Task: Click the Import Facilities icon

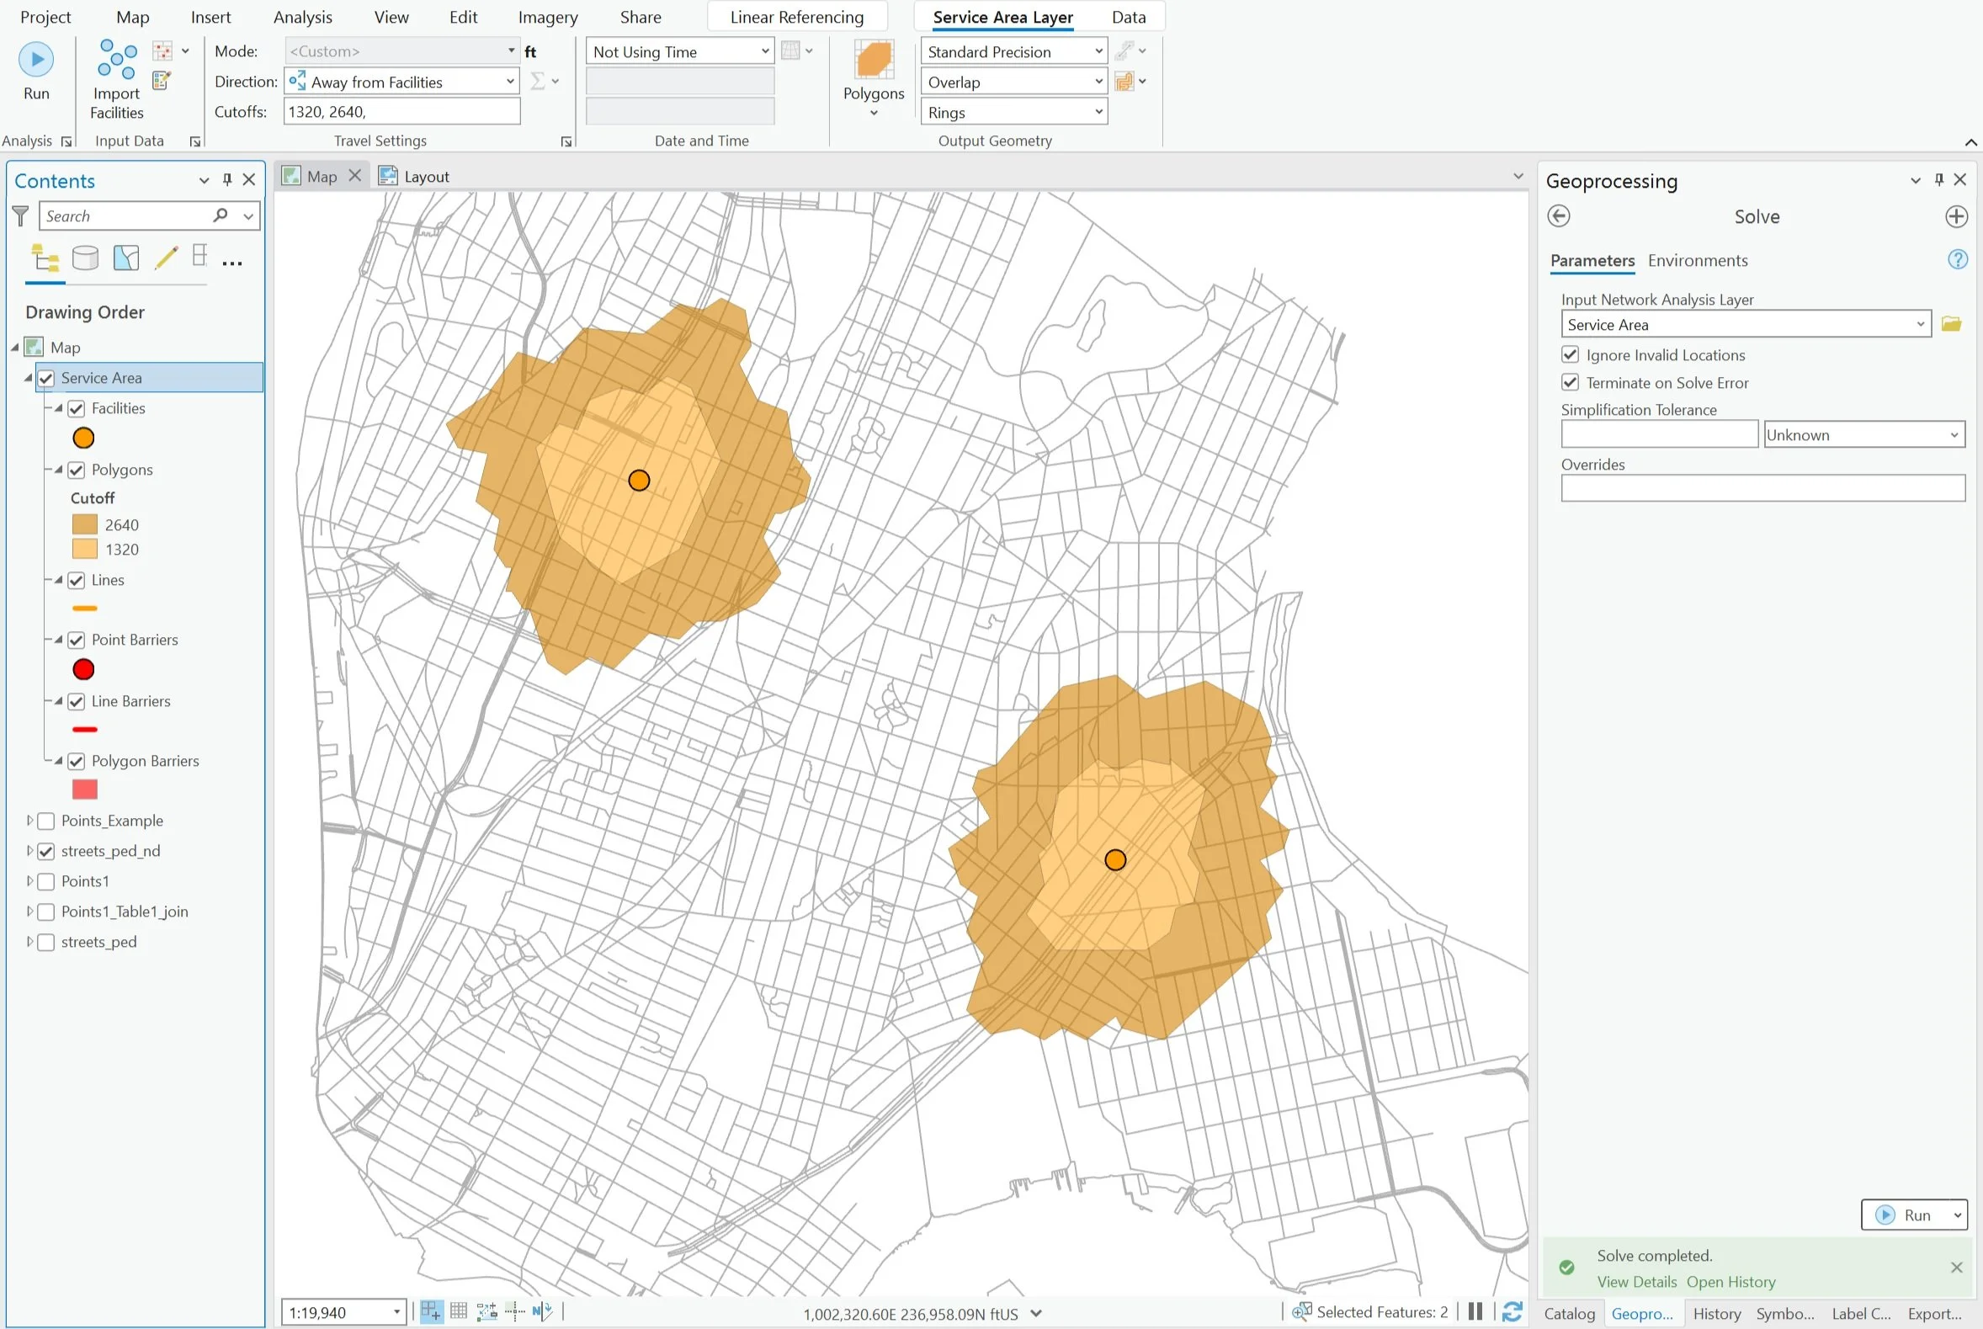Action: 117,60
